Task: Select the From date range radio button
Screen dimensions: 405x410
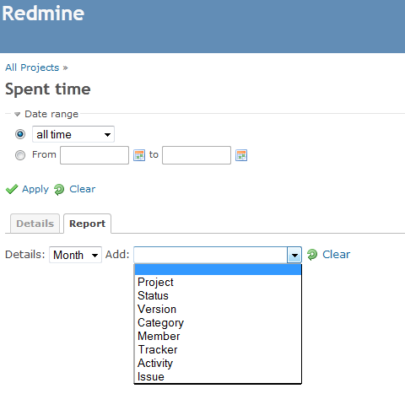Action: click(x=20, y=155)
